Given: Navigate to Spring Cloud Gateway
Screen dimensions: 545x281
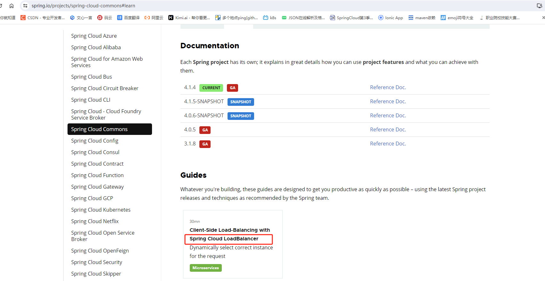Looking at the screenshot, I should click(97, 187).
